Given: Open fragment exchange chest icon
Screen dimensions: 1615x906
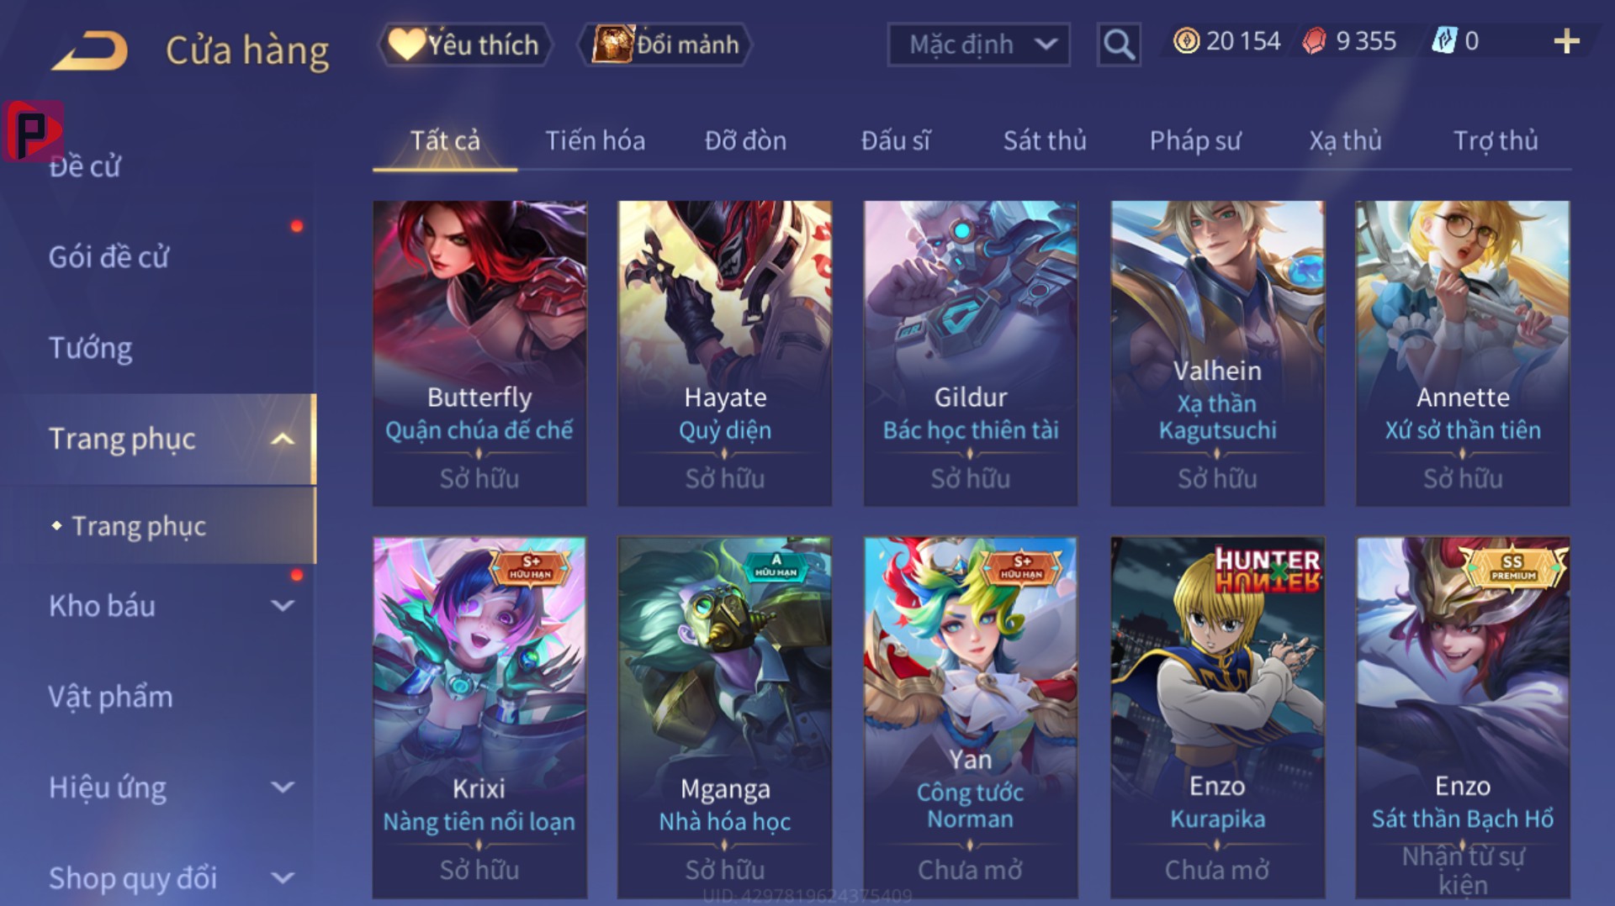Looking at the screenshot, I should tap(612, 44).
